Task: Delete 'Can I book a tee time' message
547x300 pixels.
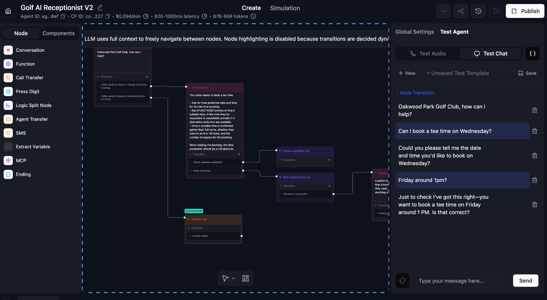Action: click(534, 131)
